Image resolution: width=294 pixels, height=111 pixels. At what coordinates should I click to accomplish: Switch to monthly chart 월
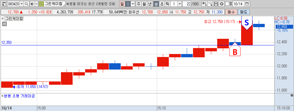pyautogui.click(x=144, y=4)
